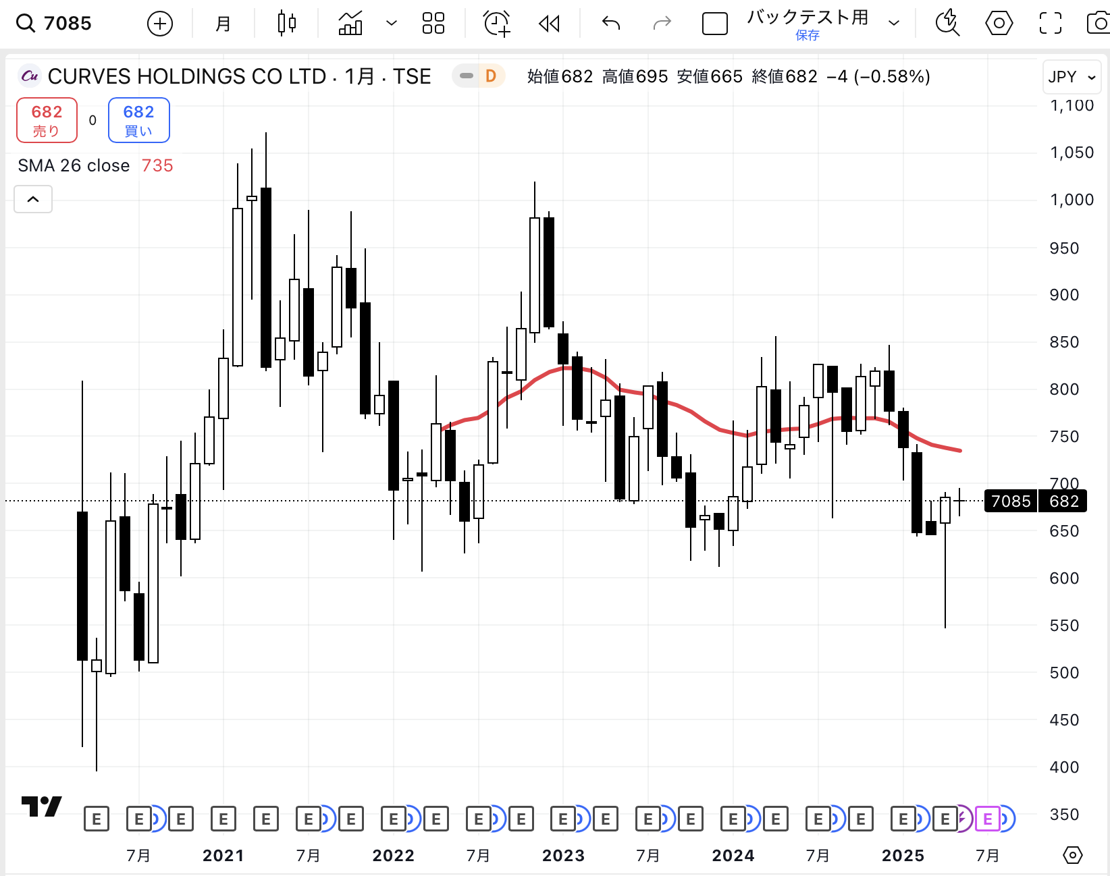Click the 500 price axis label

(x=1064, y=673)
